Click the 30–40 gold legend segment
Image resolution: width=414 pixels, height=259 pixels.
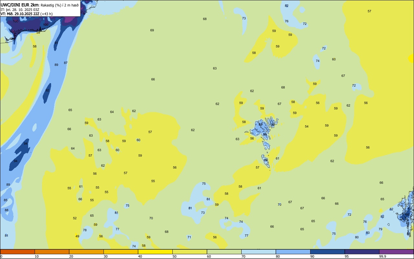pos(121,252)
